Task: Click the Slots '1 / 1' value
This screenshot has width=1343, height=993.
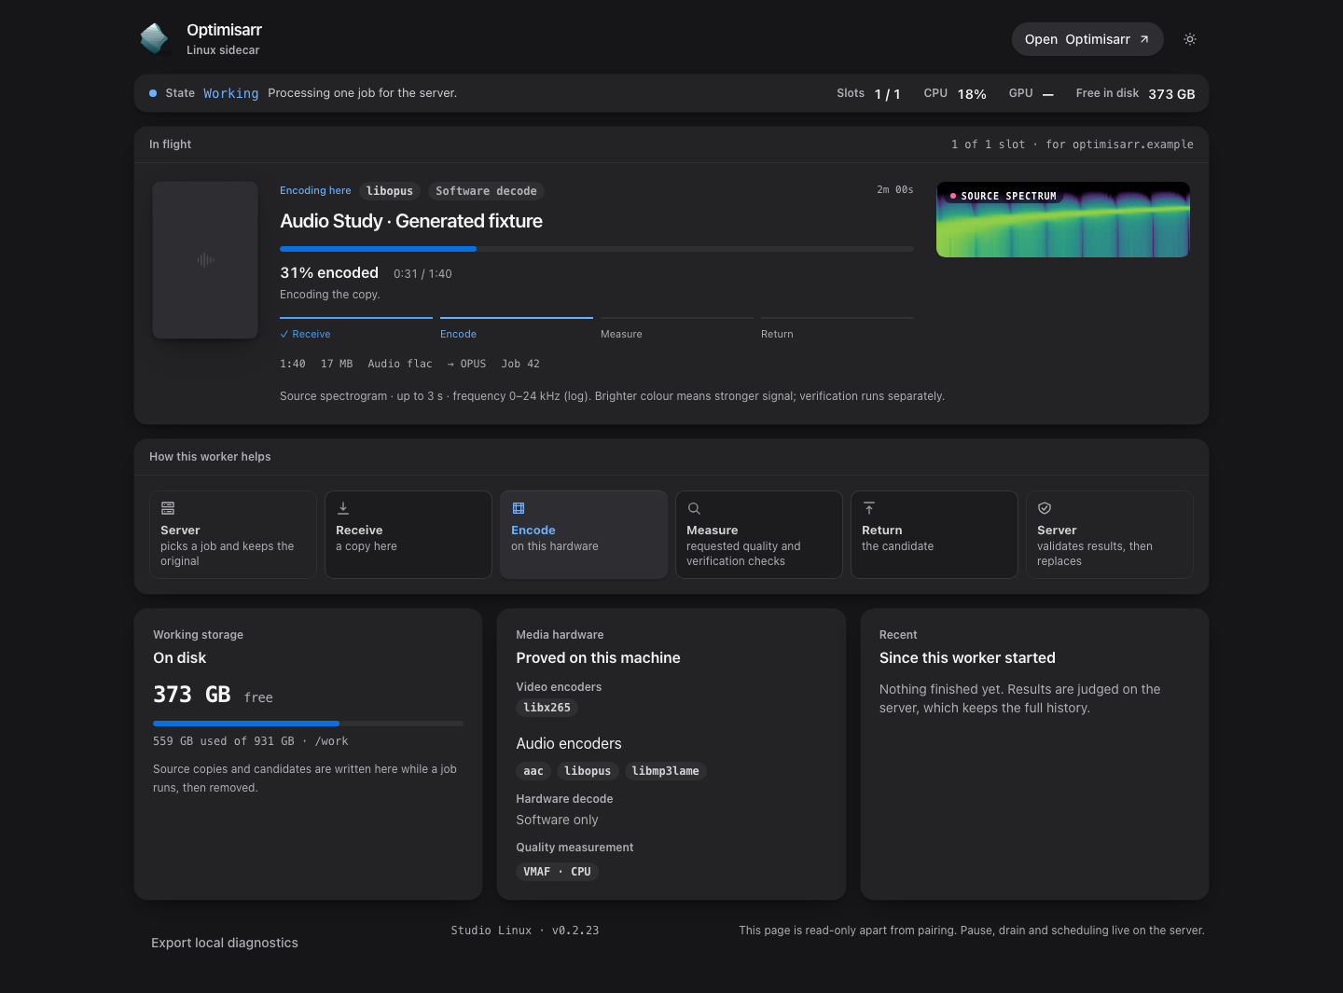Action: tap(888, 94)
